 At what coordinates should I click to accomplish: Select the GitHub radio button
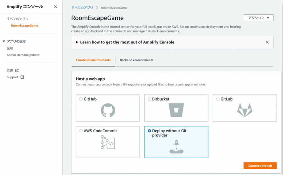[x=81, y=99]
